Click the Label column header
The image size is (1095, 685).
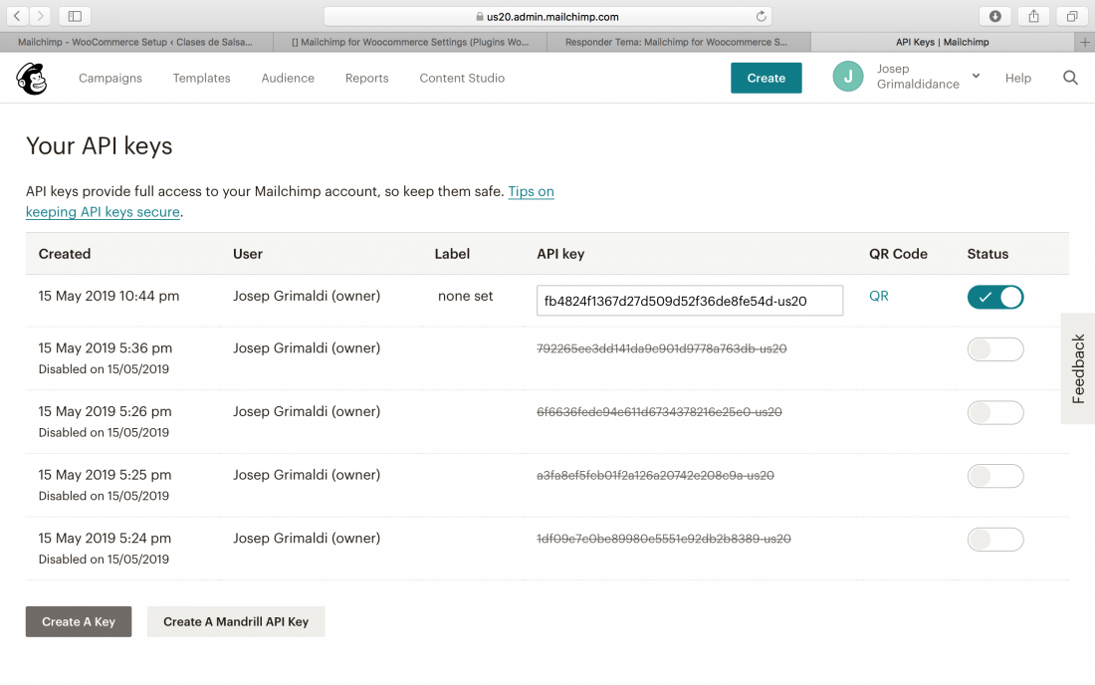click(452, 254)
